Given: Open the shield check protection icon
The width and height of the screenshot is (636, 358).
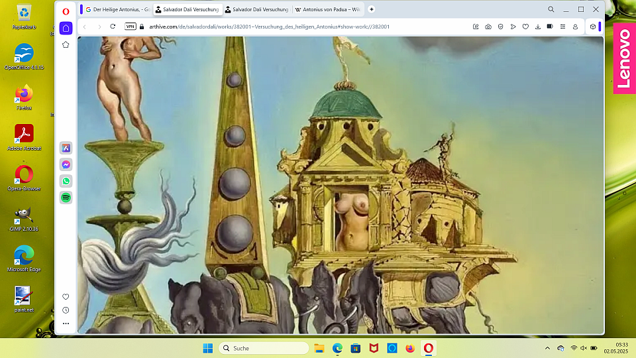Looking at the screenshot, I should tap(501, 27).
